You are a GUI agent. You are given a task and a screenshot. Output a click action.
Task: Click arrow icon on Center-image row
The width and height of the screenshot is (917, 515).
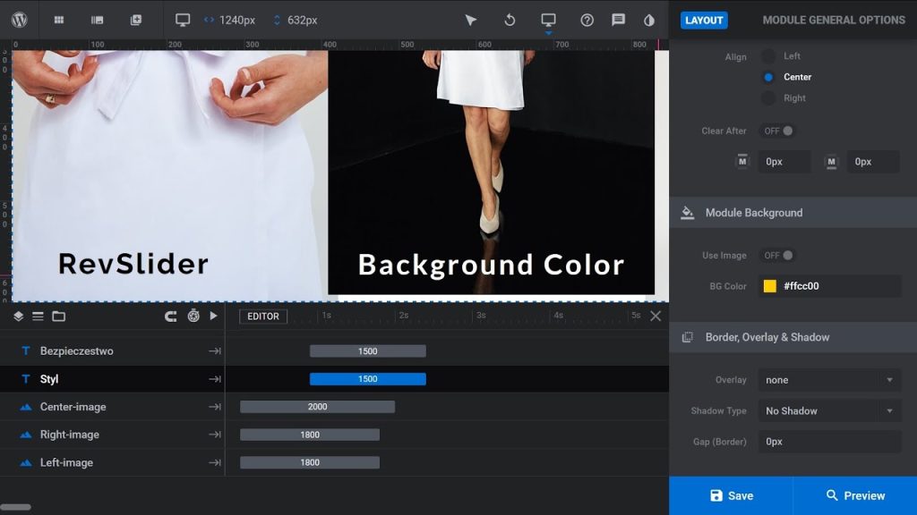coord(215,407)
